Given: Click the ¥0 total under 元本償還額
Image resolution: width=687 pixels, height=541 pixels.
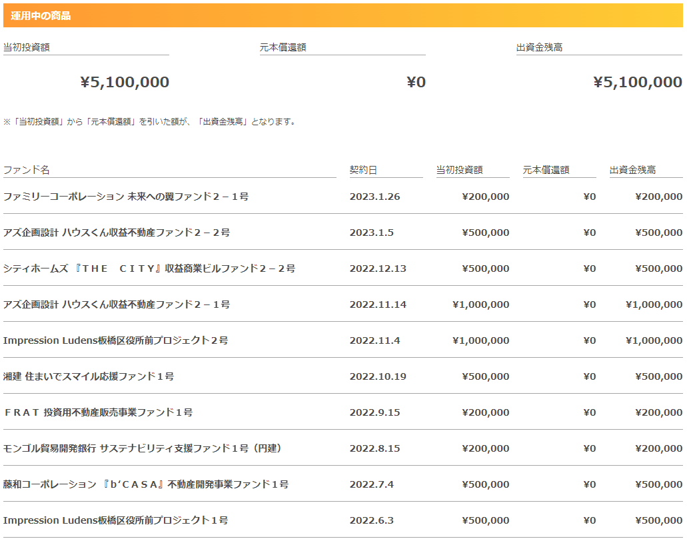Looking at the screenshot, I should coord(416,82).
